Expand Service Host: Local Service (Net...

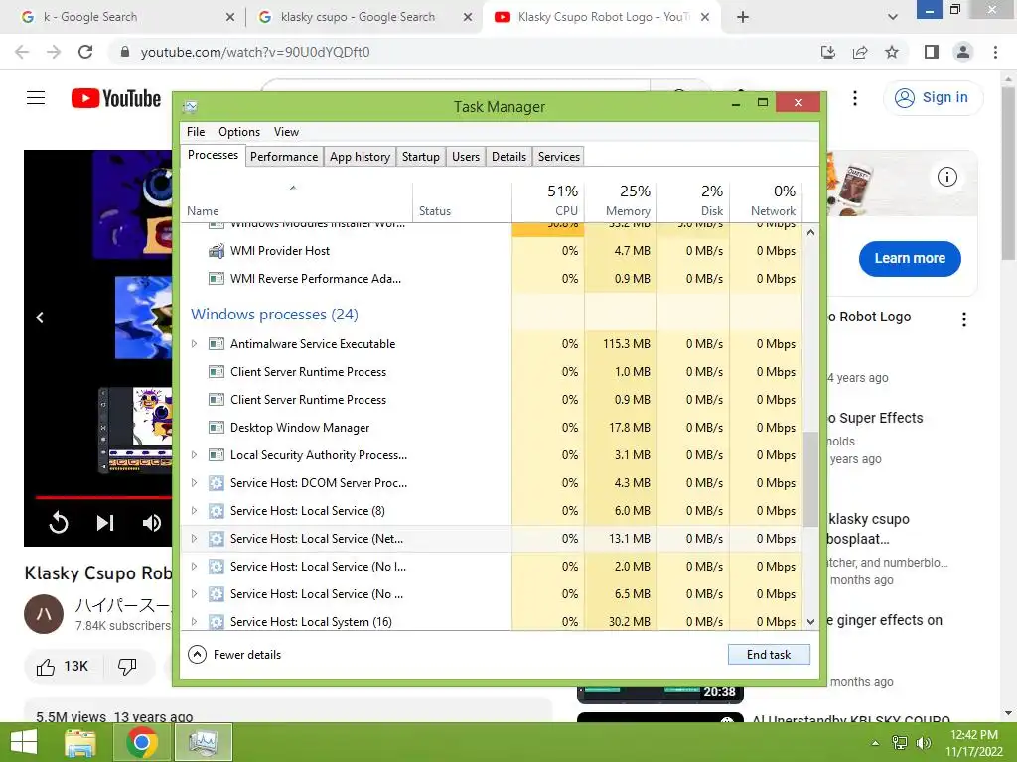pos(194,539)
